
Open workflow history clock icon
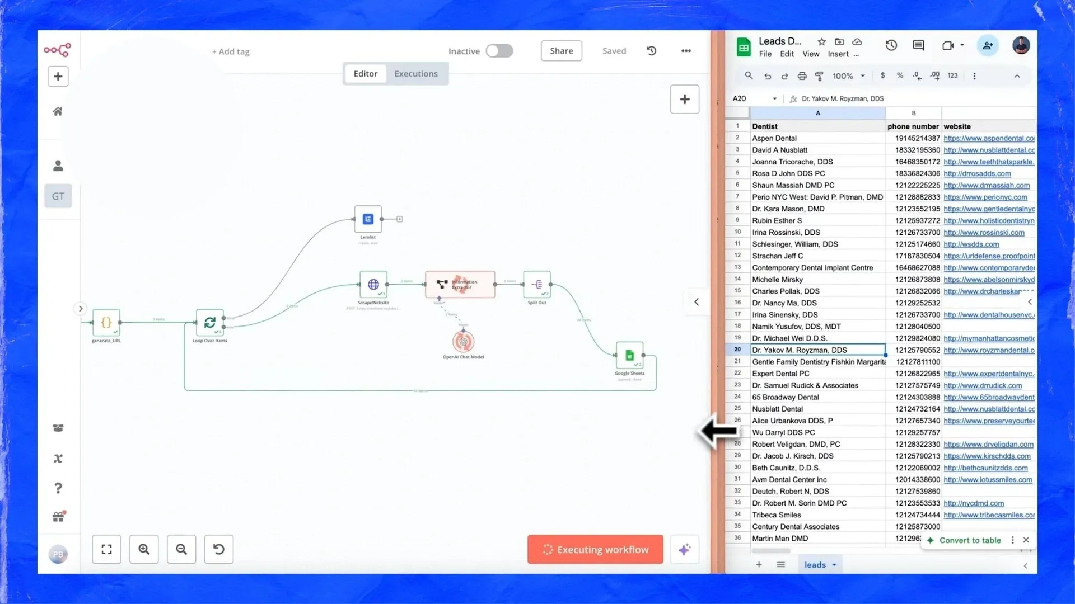tap(652, 51)
